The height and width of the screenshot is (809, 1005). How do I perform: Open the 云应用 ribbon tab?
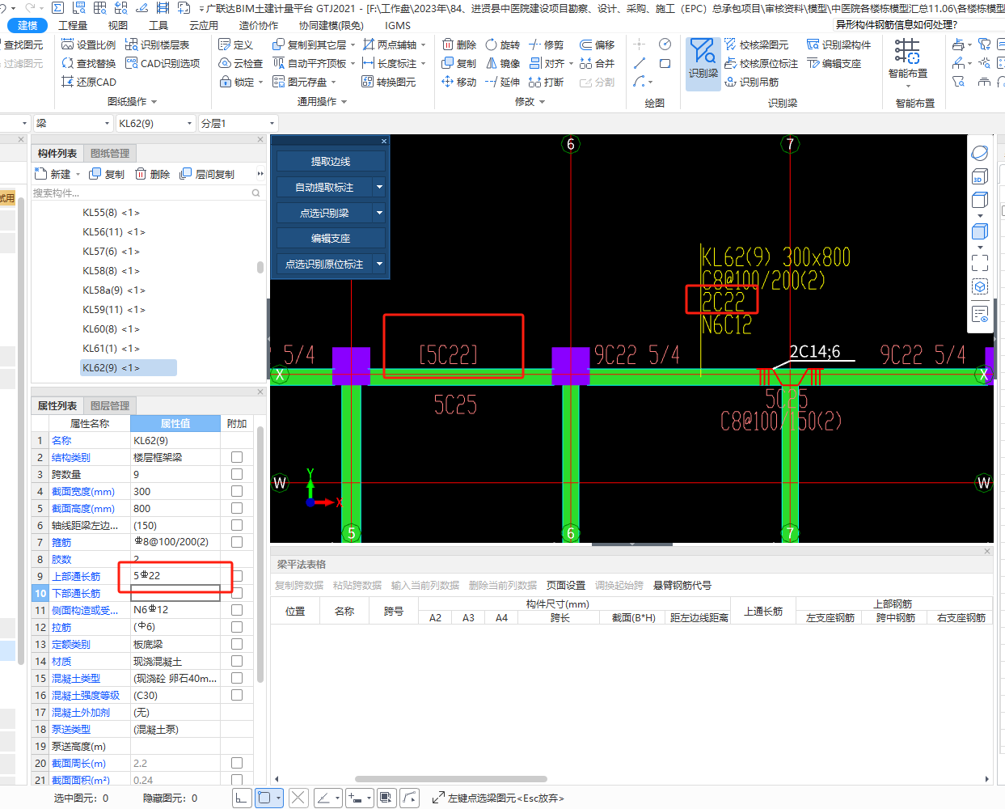click(204, 25)
